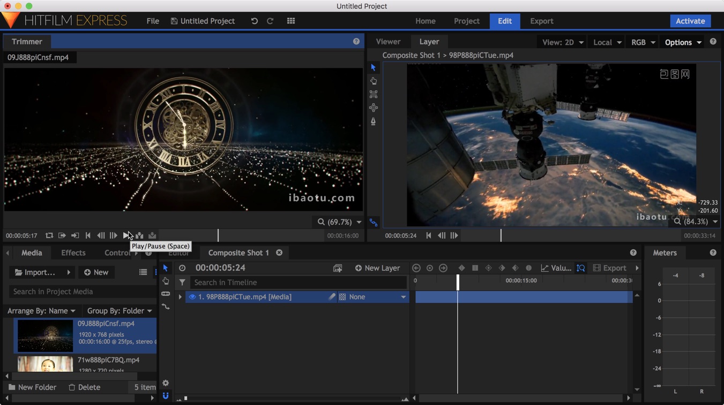Select the hand tool in Layer viewer
Image resolution: width=724 pixels, height=405 pixels.
pos(374,81)
